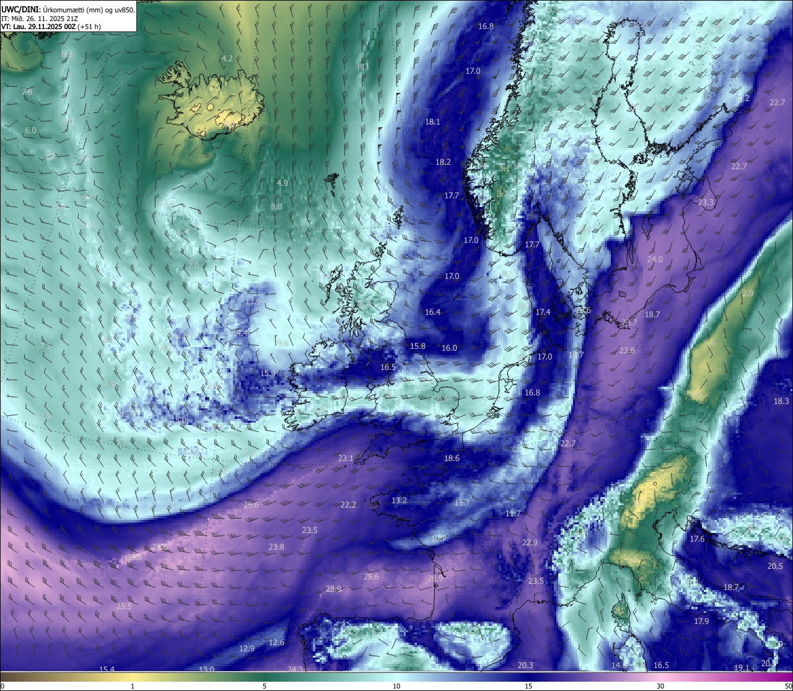Screen dimensions: 793x691
Task: Select the IT initial time line '26. 11. 2025 21Z'
Action: 40,19
